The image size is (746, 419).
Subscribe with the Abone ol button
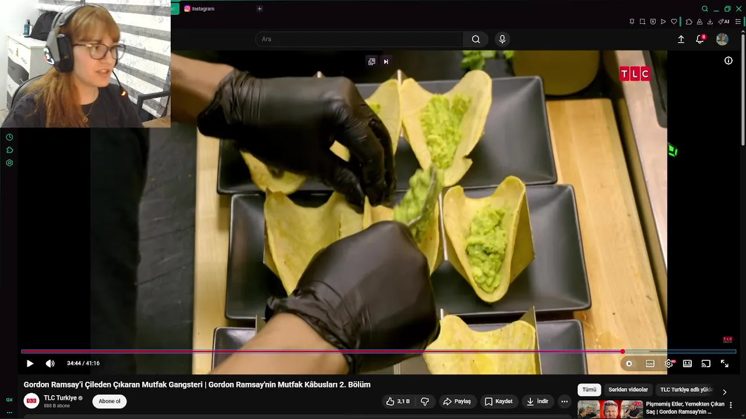coord(110,402)
